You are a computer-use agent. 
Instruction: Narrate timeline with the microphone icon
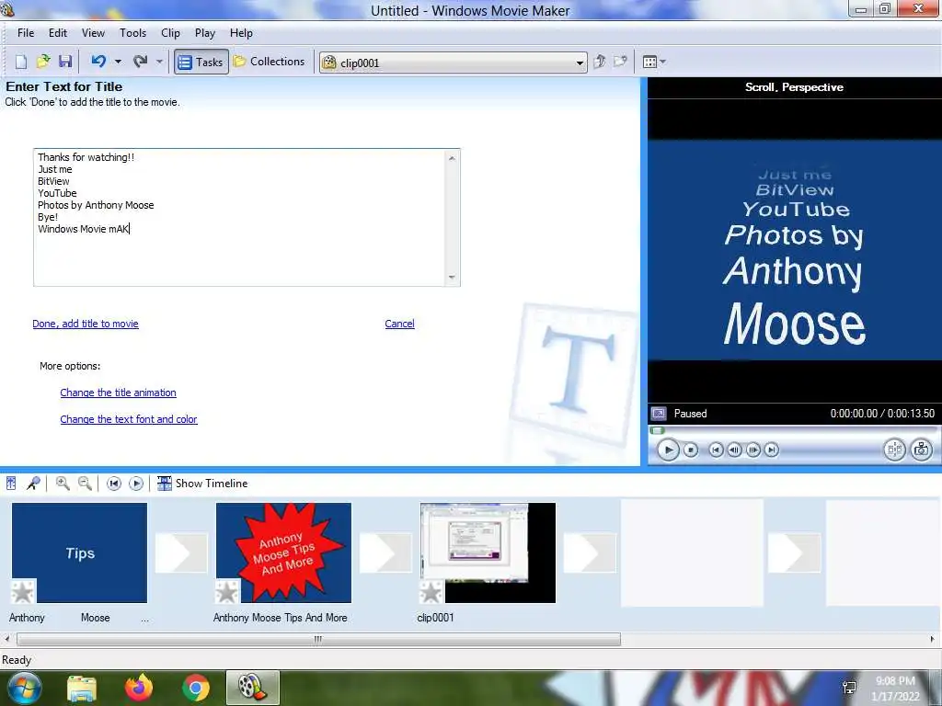(x=34, y=484)
